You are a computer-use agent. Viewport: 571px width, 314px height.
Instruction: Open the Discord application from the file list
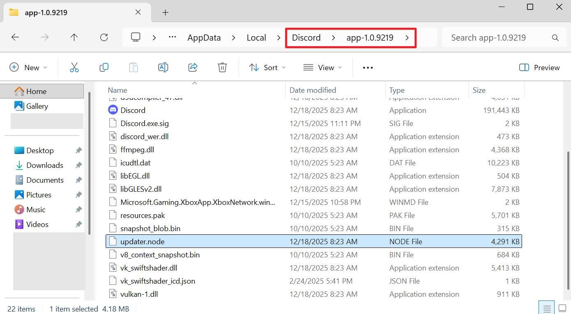click(x=132, y=110)
